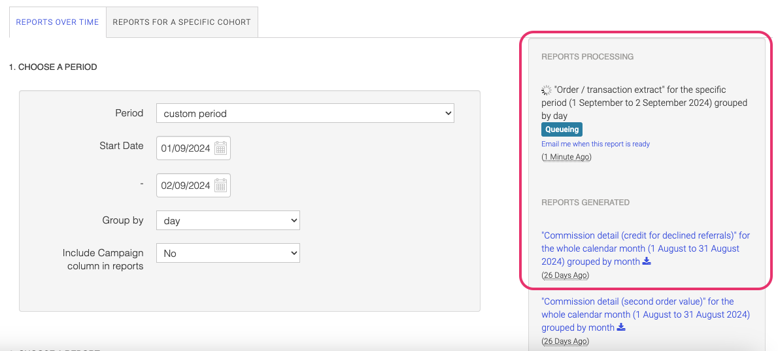Open Include Campaign column dropdown
778x351 pixels.
click(x=228, y=254)
